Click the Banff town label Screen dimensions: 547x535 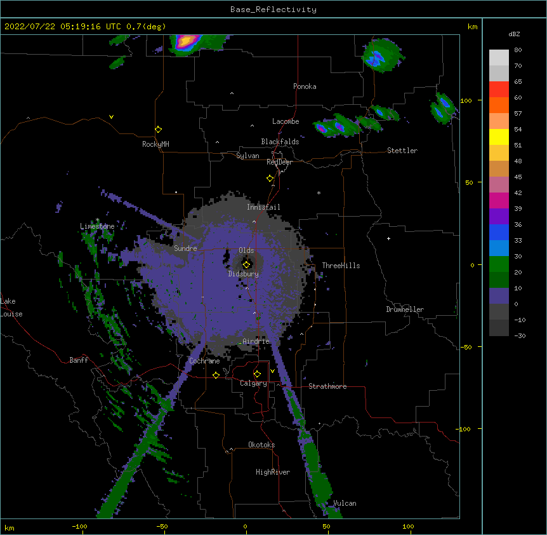coord(79,360)
